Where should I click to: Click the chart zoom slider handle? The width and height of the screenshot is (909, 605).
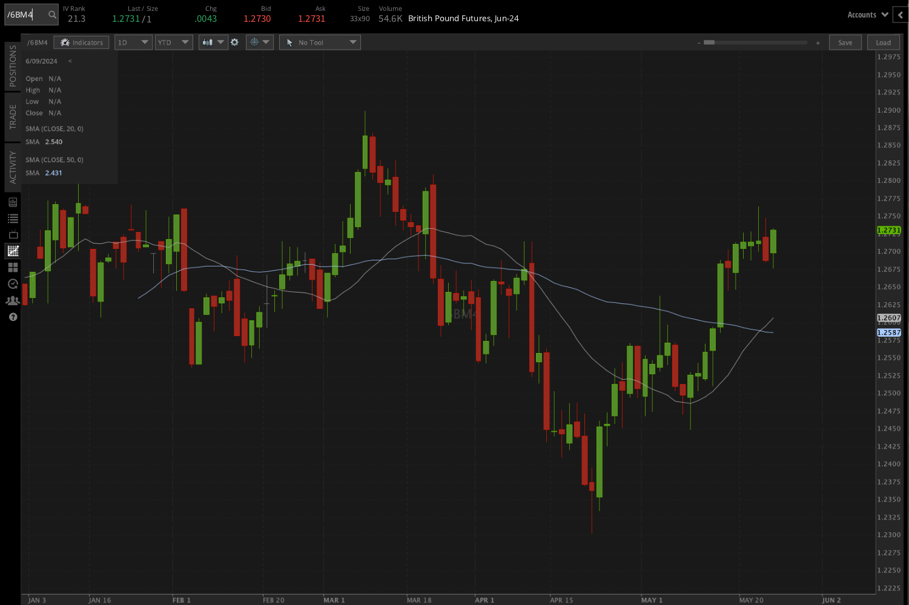pyautogui.click(x=709, y=42)
